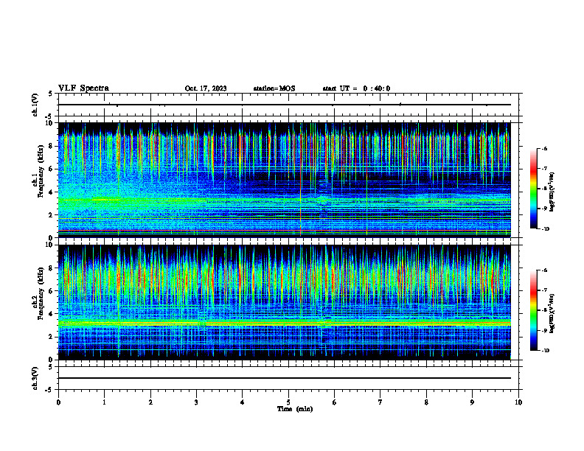584x451 pixels.
Task: Click the ch.3(V) waveform trace
Action: (285, 378)
